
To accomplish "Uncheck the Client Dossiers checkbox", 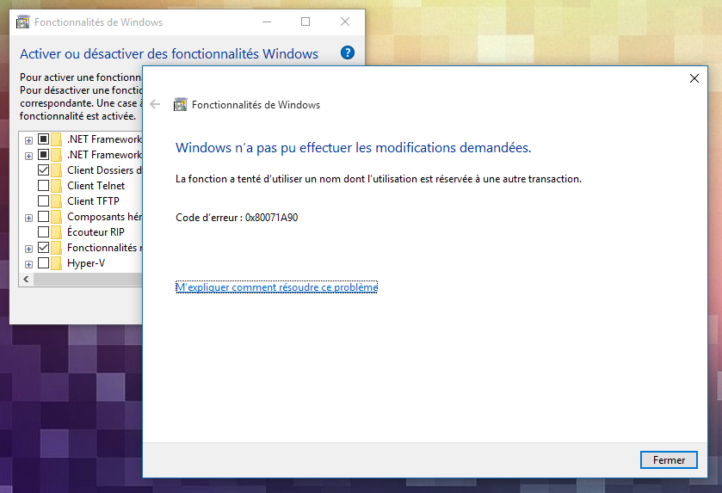I will [43, 169].
